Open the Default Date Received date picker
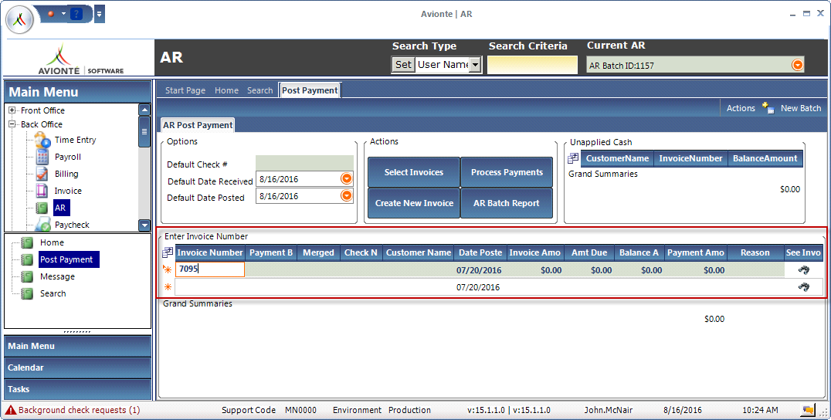 click(x=347, y=179)
